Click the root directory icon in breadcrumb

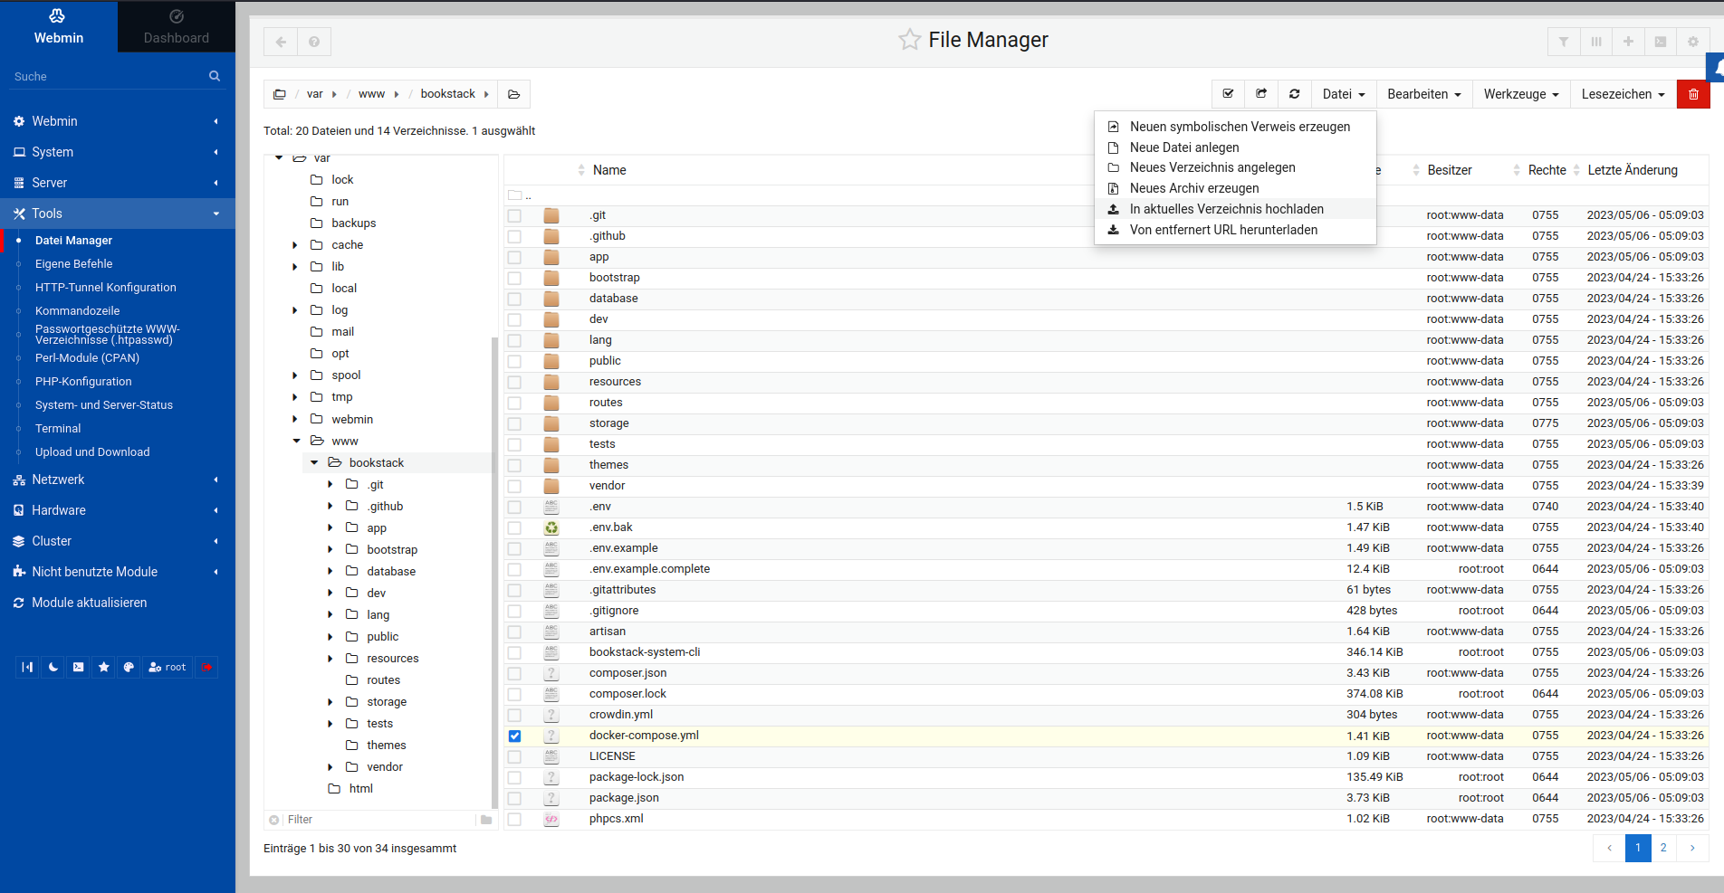tap(280, 94)
